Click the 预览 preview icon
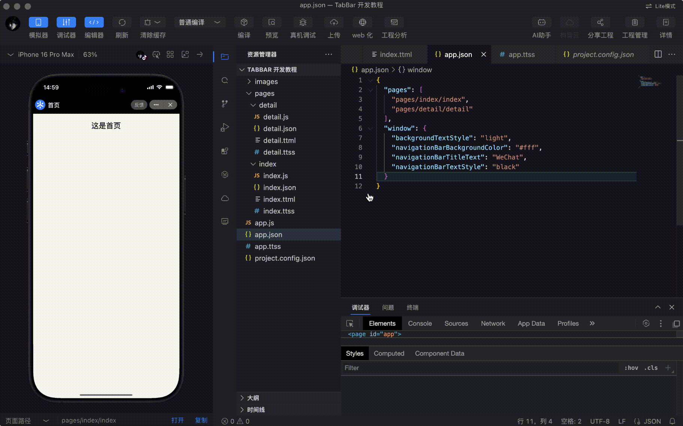683x426 pixels. click(272, 22)
